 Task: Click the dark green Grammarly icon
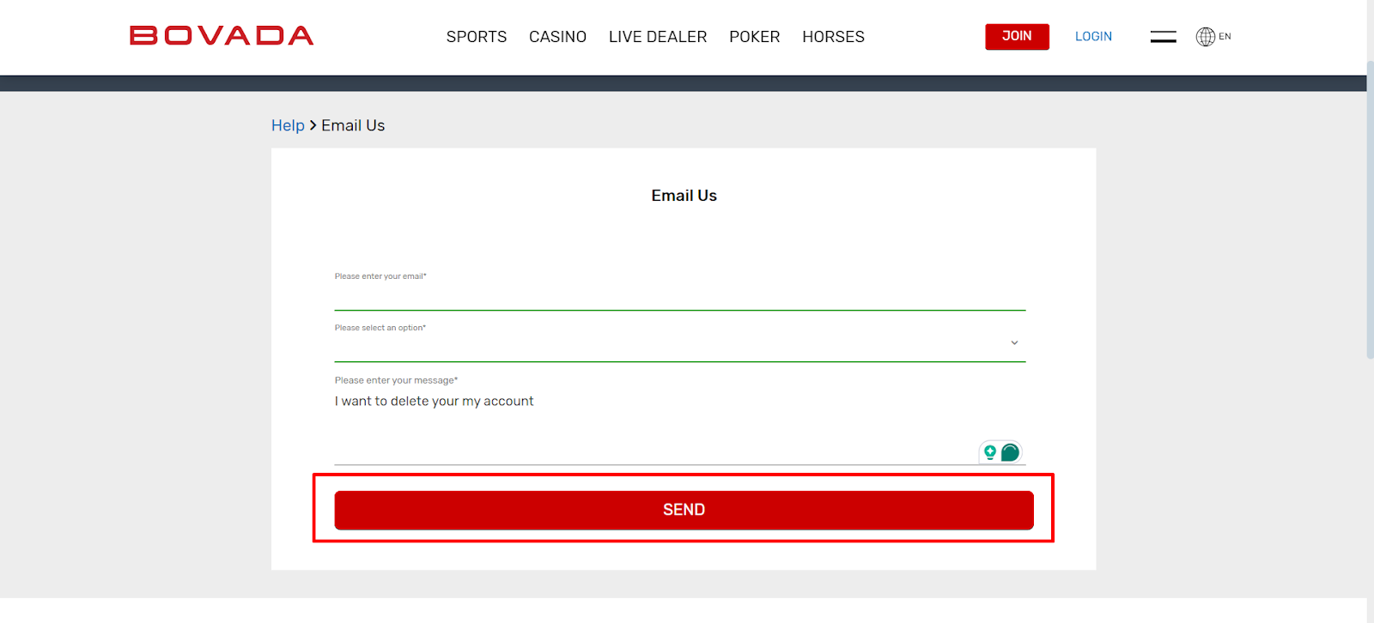tap(1011, 452)
